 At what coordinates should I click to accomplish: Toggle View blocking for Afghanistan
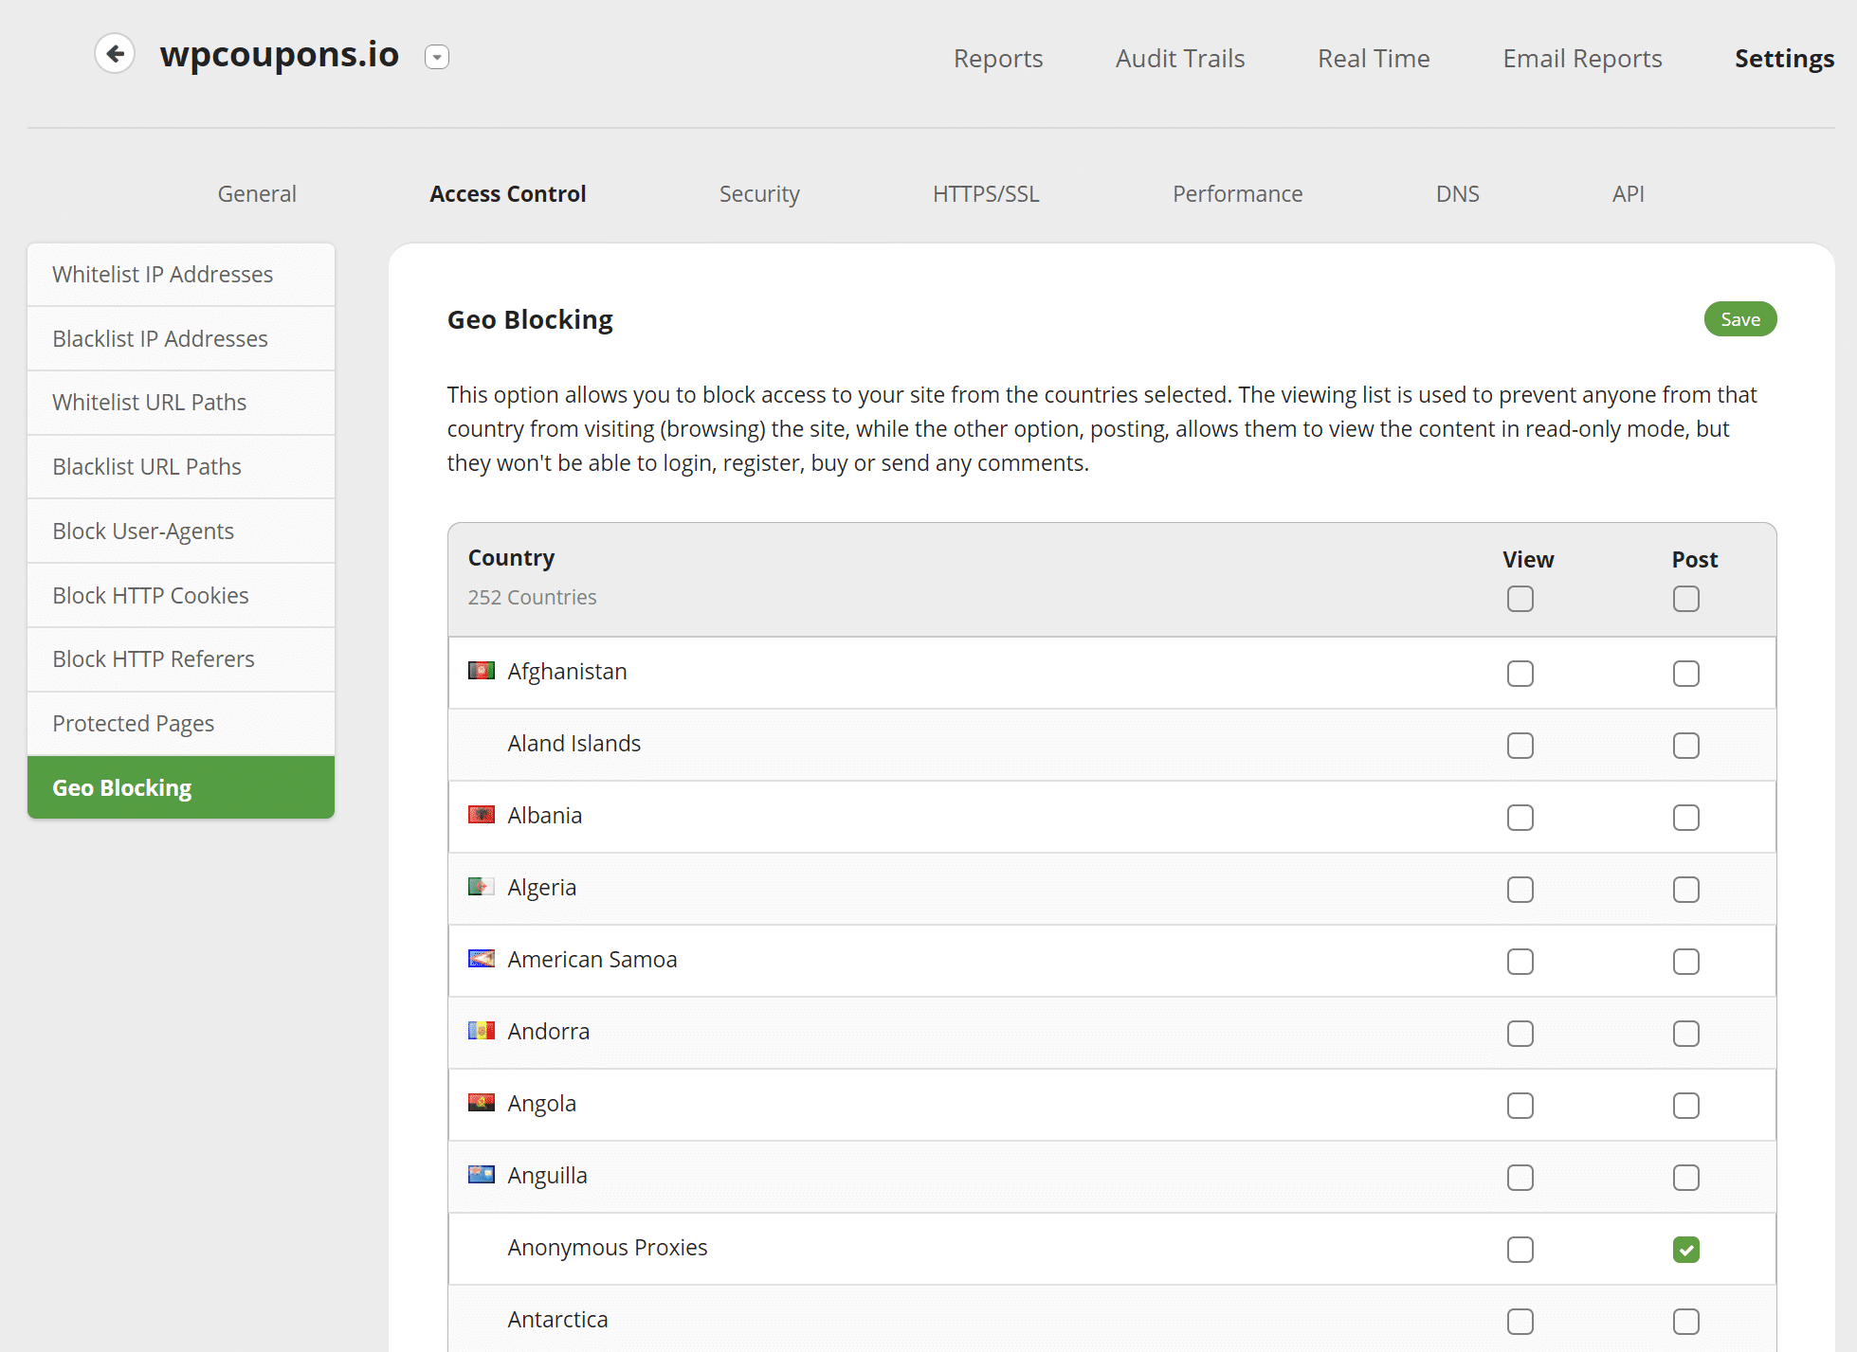1521,670
